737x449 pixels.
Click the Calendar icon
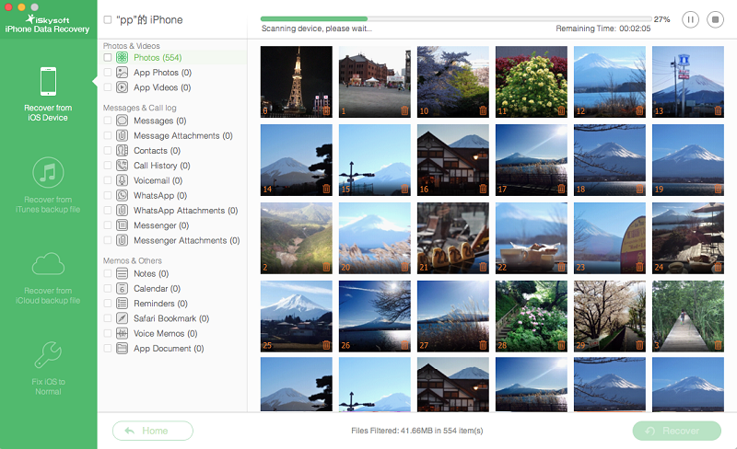coord(122,288)
